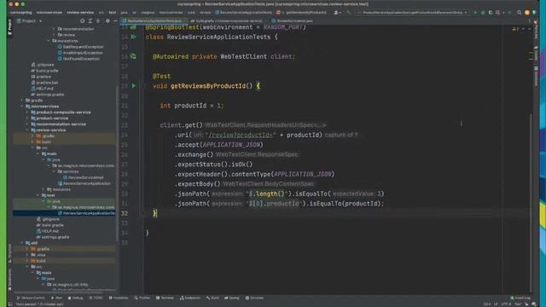Open the Event Log
This screenshot has height=307, width=546.
tap(520, 298)
